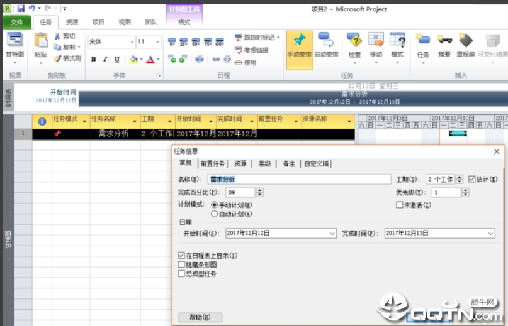Click the 摘要 (Summary) insert icon
508x326 pixels.
point(444,41)
